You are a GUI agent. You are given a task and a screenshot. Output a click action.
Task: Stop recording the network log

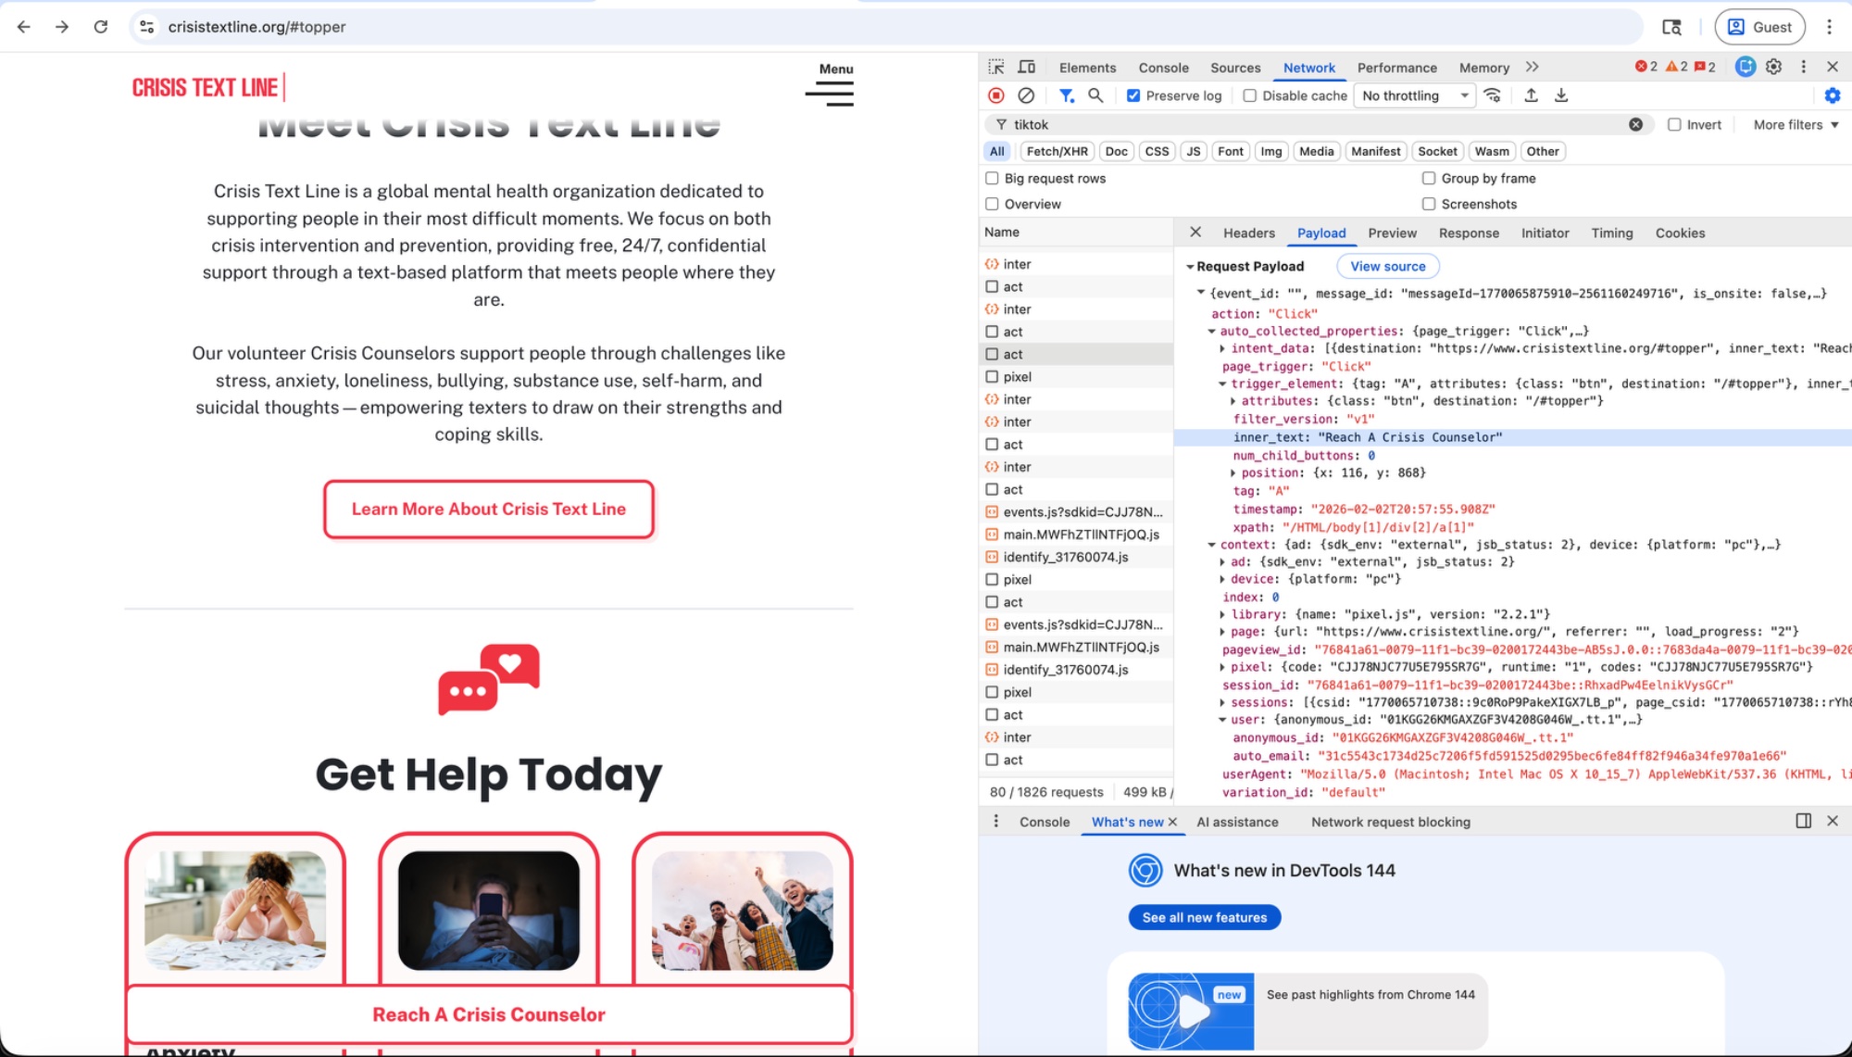tap(995, 95)
